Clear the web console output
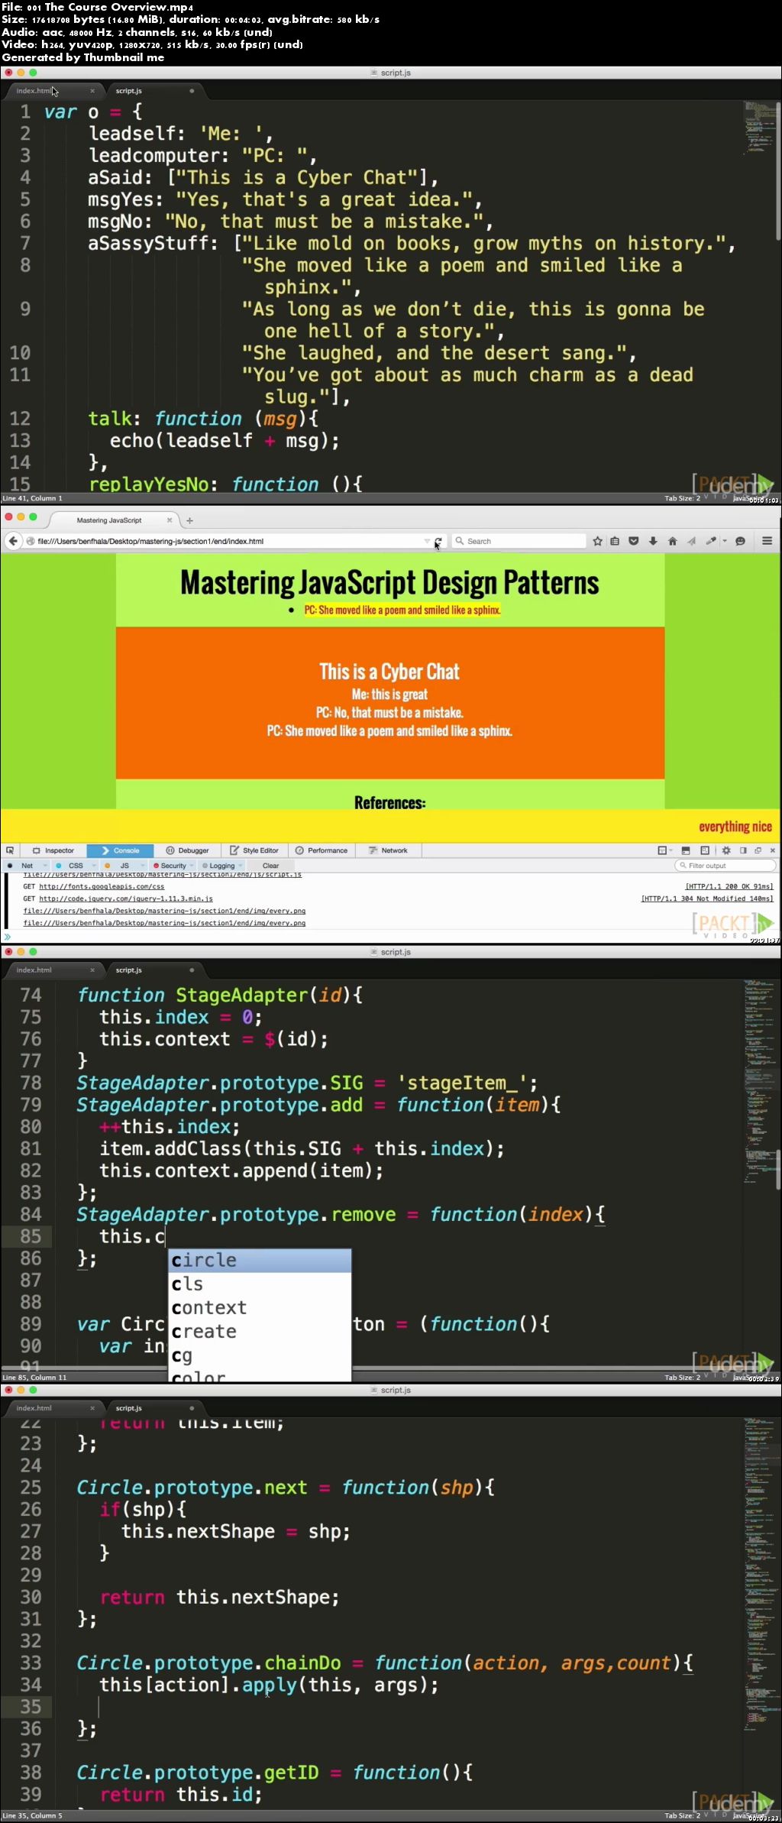The height and width of the screenshot is (1823, 782). click(x=271, y=866)
